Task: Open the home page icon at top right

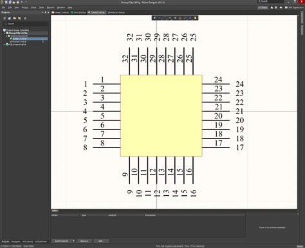Action: point(272,8)
